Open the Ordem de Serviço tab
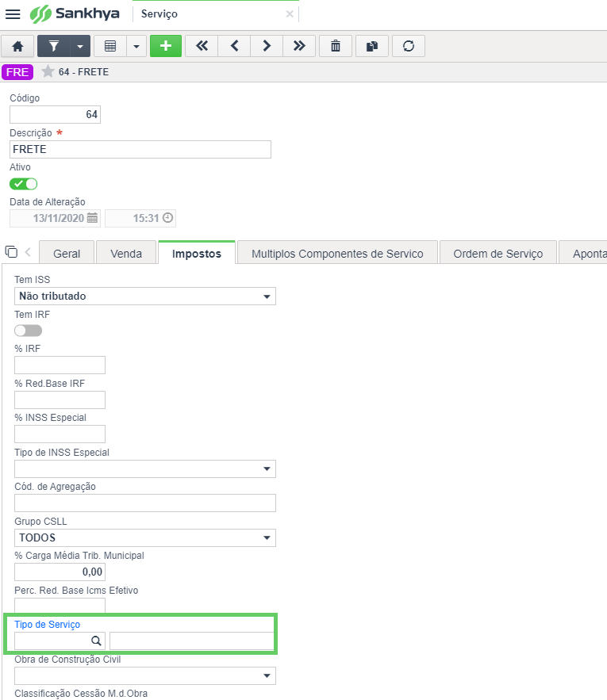Viewport: 607px width, 700px height. point(498,254)
